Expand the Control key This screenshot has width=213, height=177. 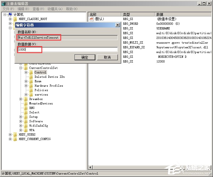pyautogui.click(x=26, y=72)
